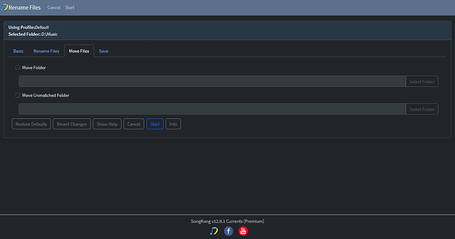This screenshot has width=455, height=239.
Task: Click Restore Defaults button
Action: click(32, 124)
